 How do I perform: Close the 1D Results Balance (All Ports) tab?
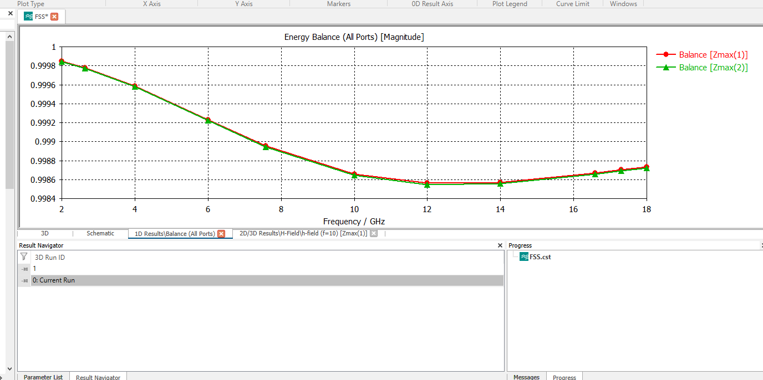point(221,234)
